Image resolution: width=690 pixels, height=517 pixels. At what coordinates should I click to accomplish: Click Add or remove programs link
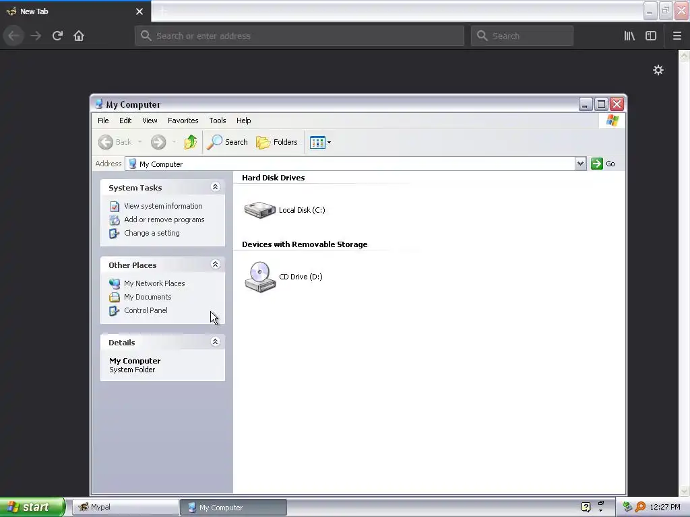[x=164, y=219]
